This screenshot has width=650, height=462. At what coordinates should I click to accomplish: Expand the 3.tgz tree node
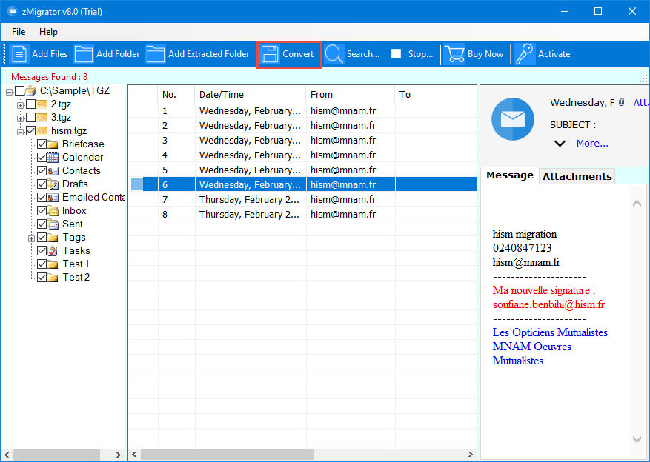(x=20, y=118)
